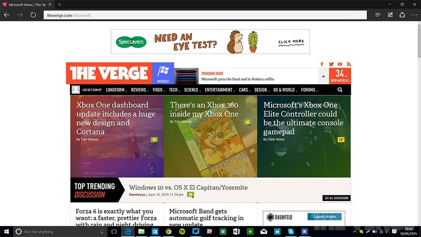421x237 pixels.
Task: Click the Log In link
Action: [x=86, y=90]
